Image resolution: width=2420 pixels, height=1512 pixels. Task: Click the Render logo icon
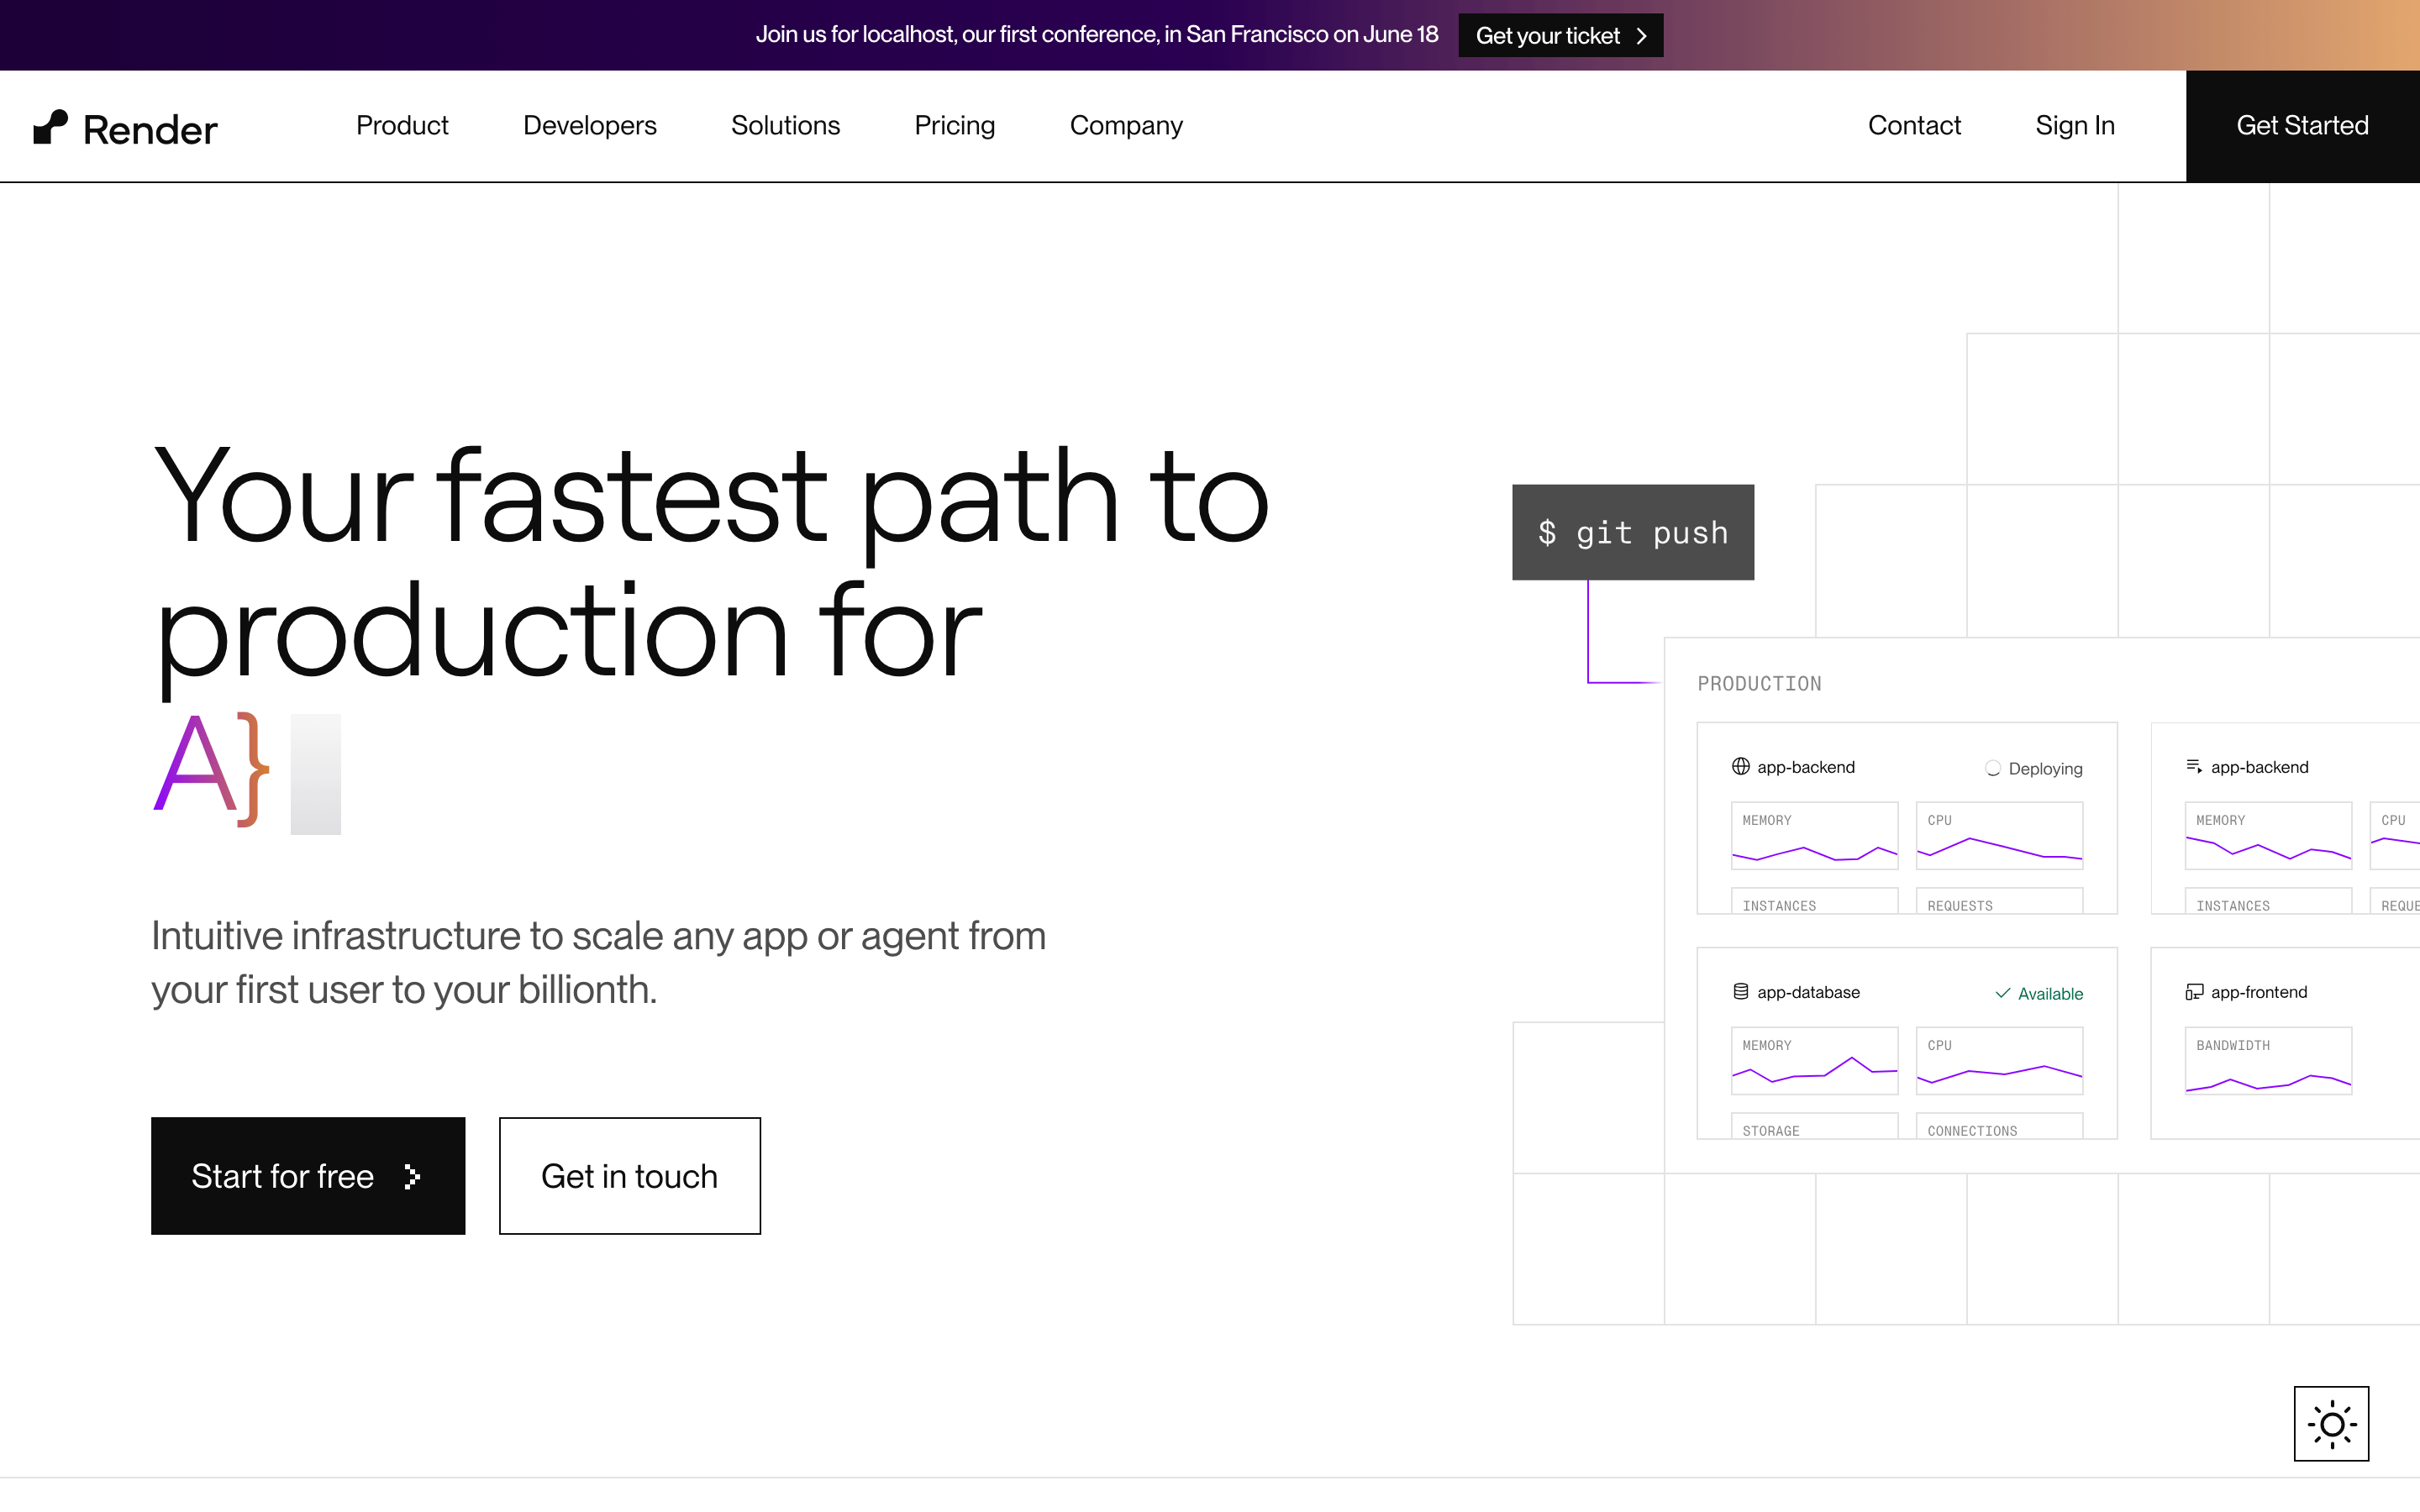(50, 127)
